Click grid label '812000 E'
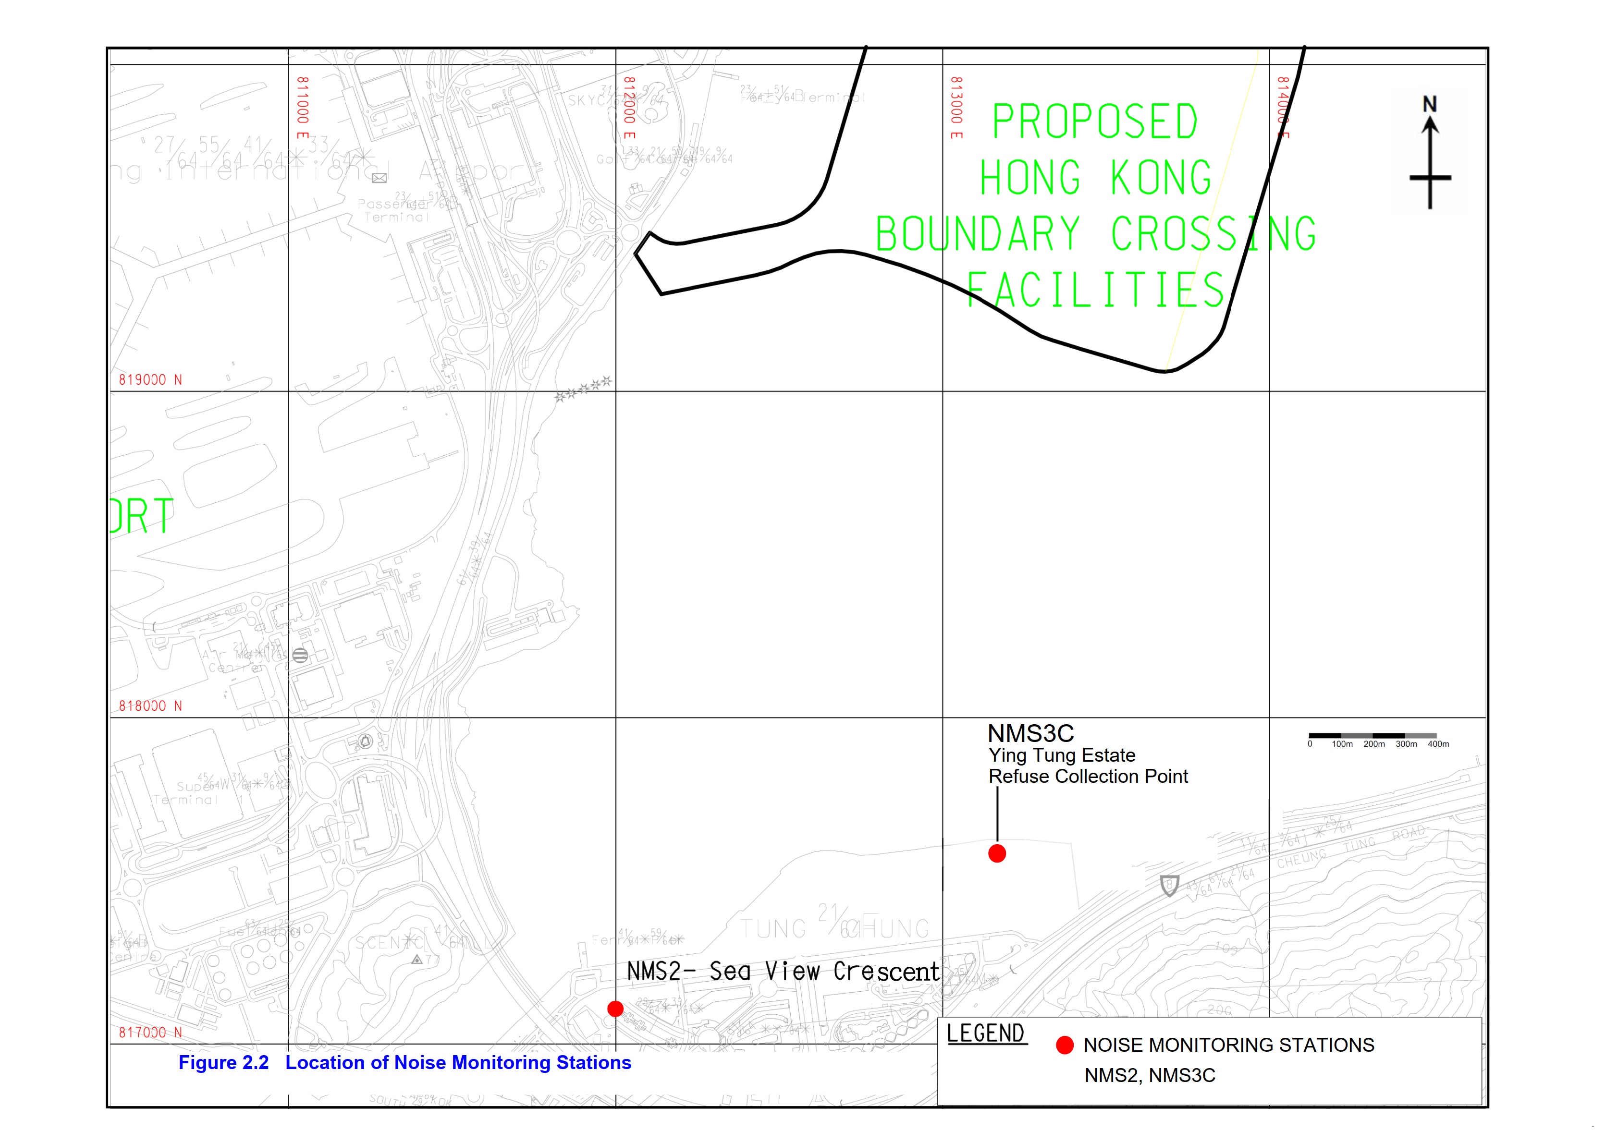The image size is (1618, 1143). click(x=629, y=108)
